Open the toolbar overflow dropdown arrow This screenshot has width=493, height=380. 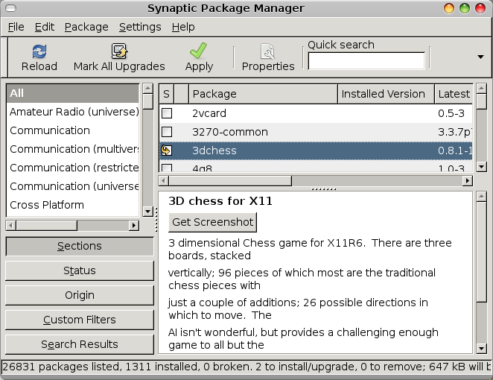coord(480,57)
